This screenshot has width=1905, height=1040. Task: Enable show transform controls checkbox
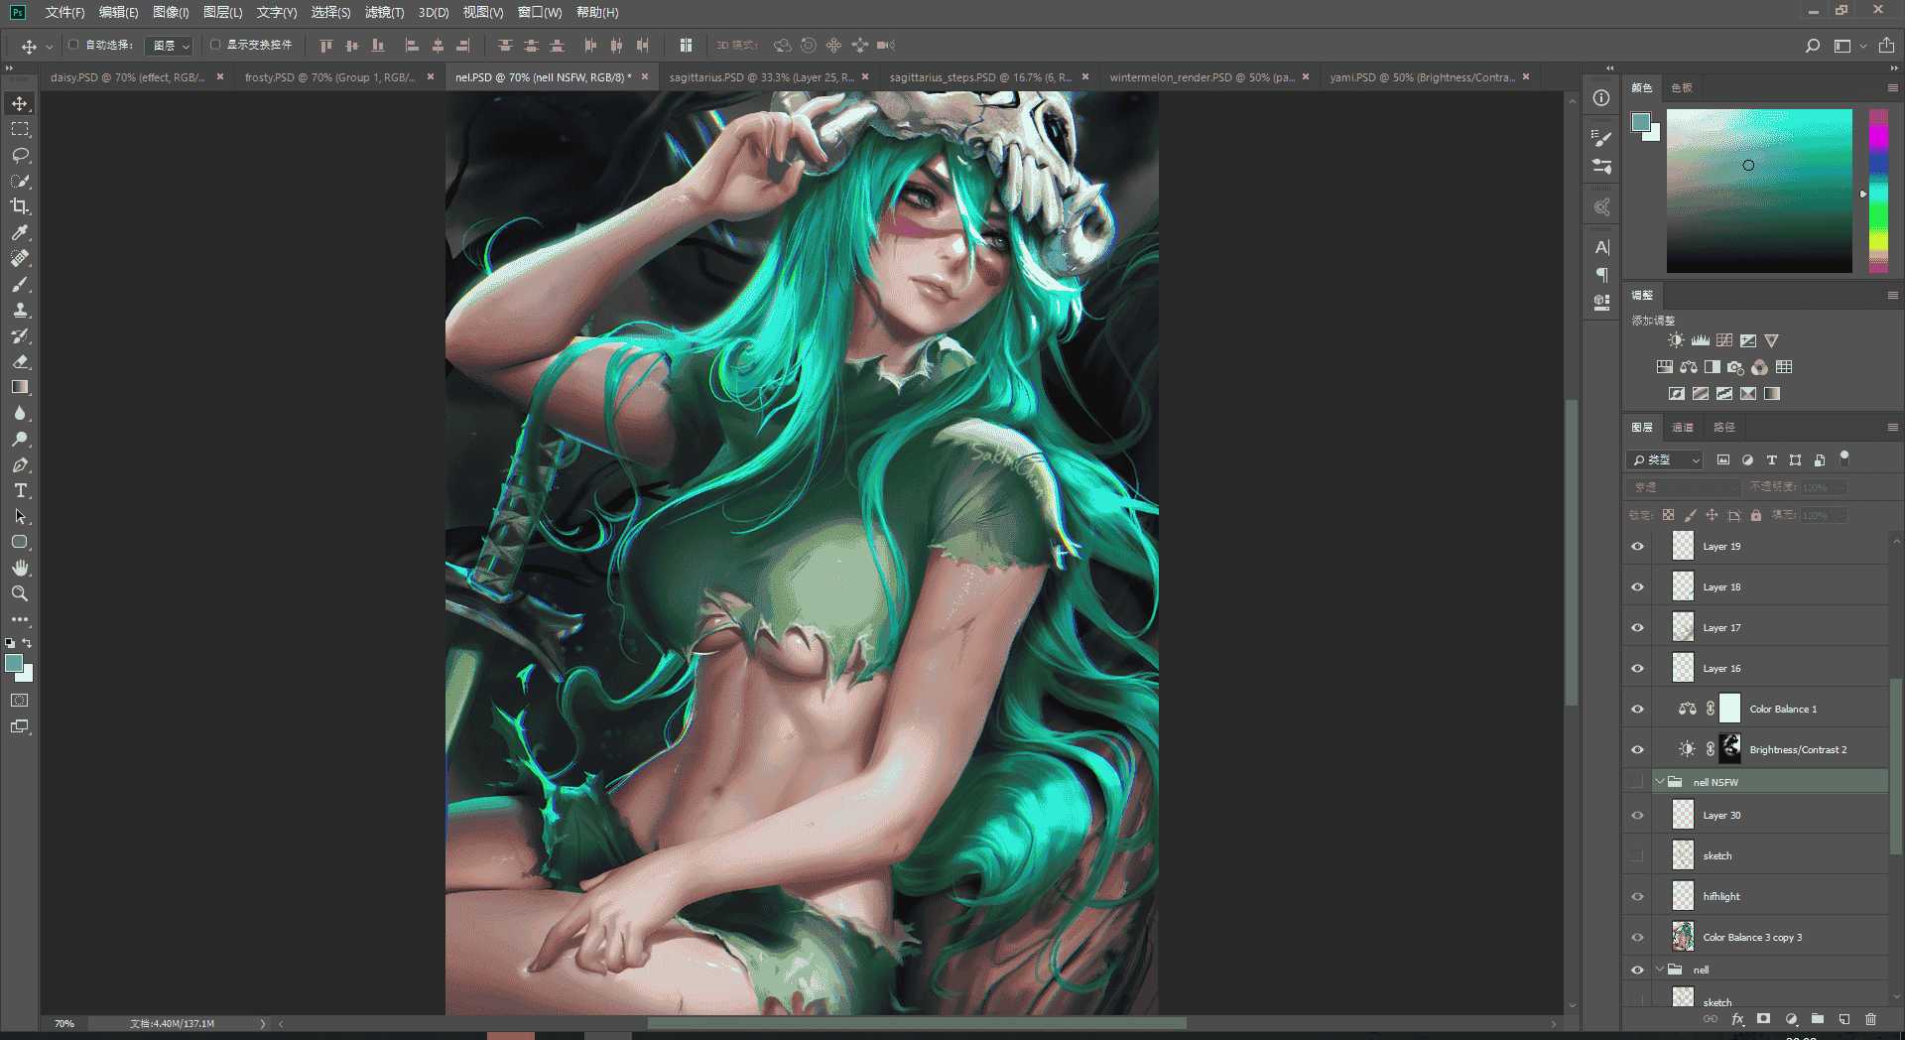[214, 45]
